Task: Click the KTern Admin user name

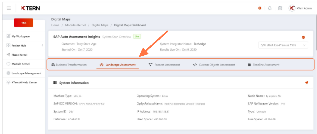Action: [304, 8]
